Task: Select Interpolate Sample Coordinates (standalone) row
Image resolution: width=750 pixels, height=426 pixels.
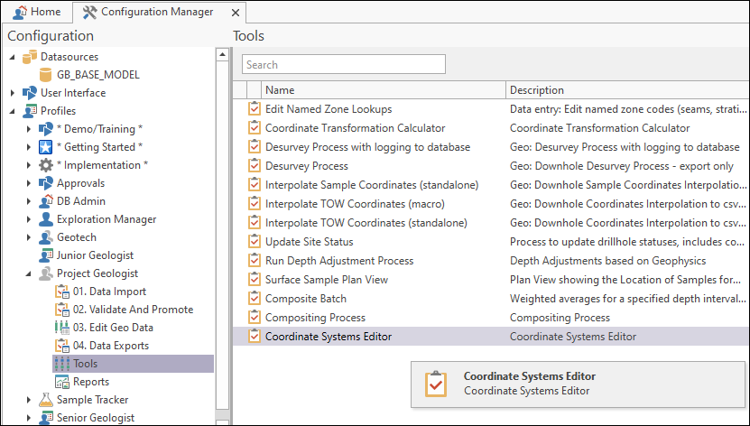Action: tap(491, 184)
